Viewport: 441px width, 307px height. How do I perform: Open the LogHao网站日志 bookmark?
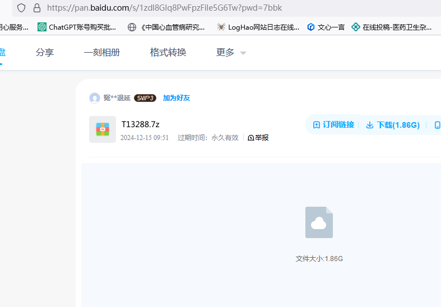click(x=258, y=27)
